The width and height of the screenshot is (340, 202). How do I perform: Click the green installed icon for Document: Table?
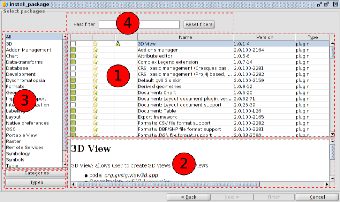tap(73, 111)
